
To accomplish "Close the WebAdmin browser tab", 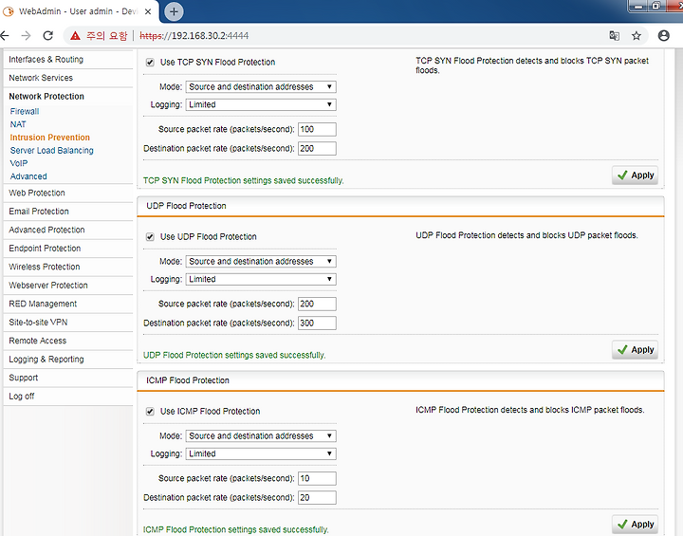I will 148,11.
